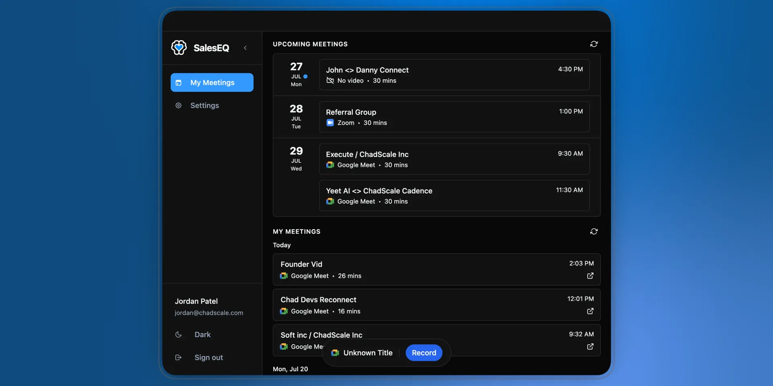Select the 27 JUL Mon date
The height and width of the screenshot is (386, 773).
tap(296, 74)
